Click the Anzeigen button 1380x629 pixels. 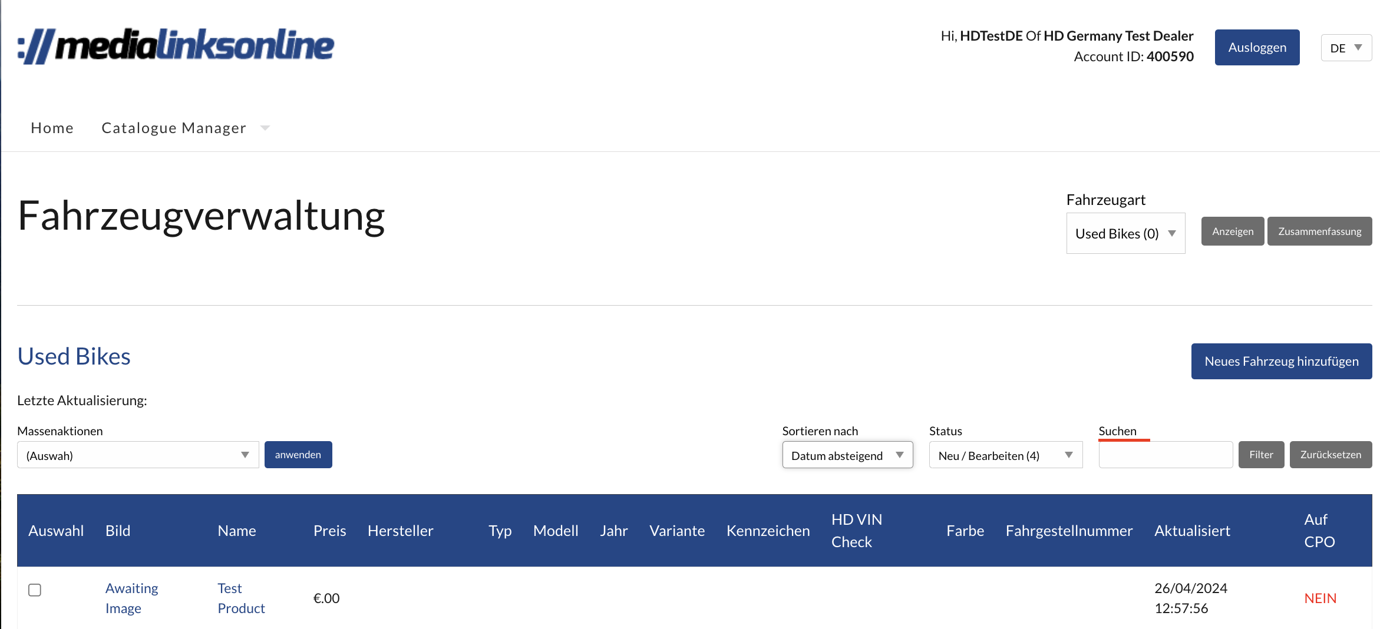(x=1232, y=231)
